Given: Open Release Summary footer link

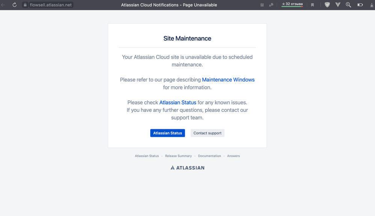Looking at the screenshot, I should click(178, 156).
